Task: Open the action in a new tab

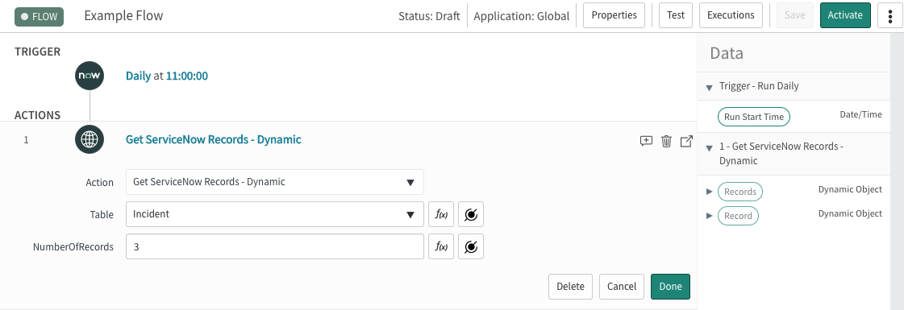Action: (x=686, y=141)
